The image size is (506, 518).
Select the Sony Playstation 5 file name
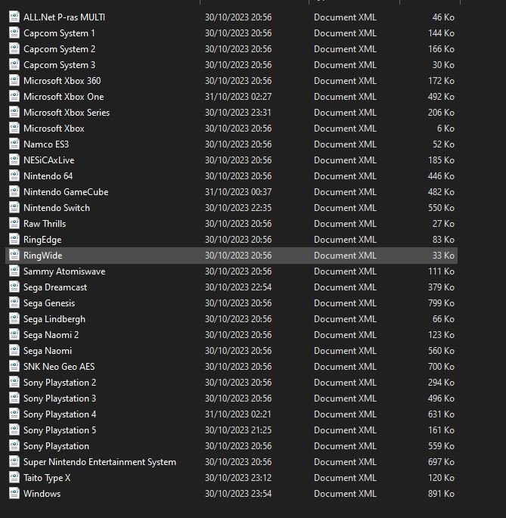tap(60, 430)
